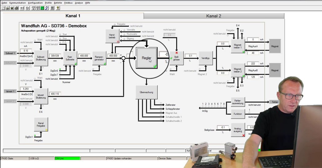Screen dimensions: 322x168
Task: Click the 125 mA value field
Action: click(253, 77)
